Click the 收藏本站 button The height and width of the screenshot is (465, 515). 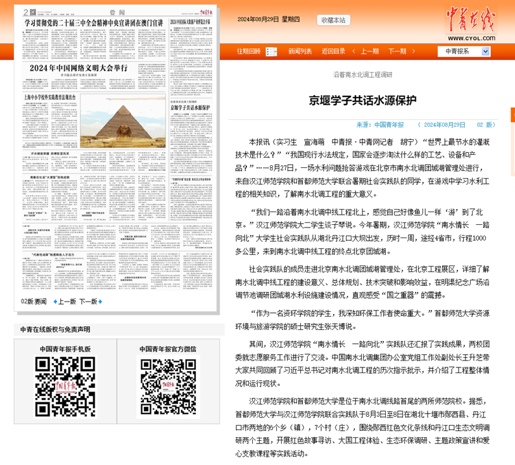click(x=333, y=20)
